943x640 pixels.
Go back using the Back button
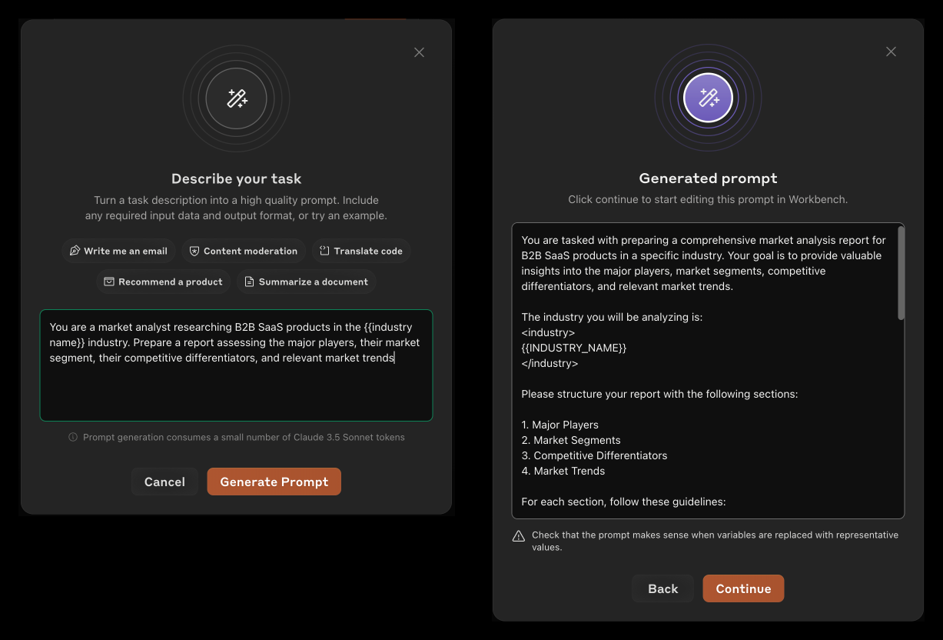662,588
